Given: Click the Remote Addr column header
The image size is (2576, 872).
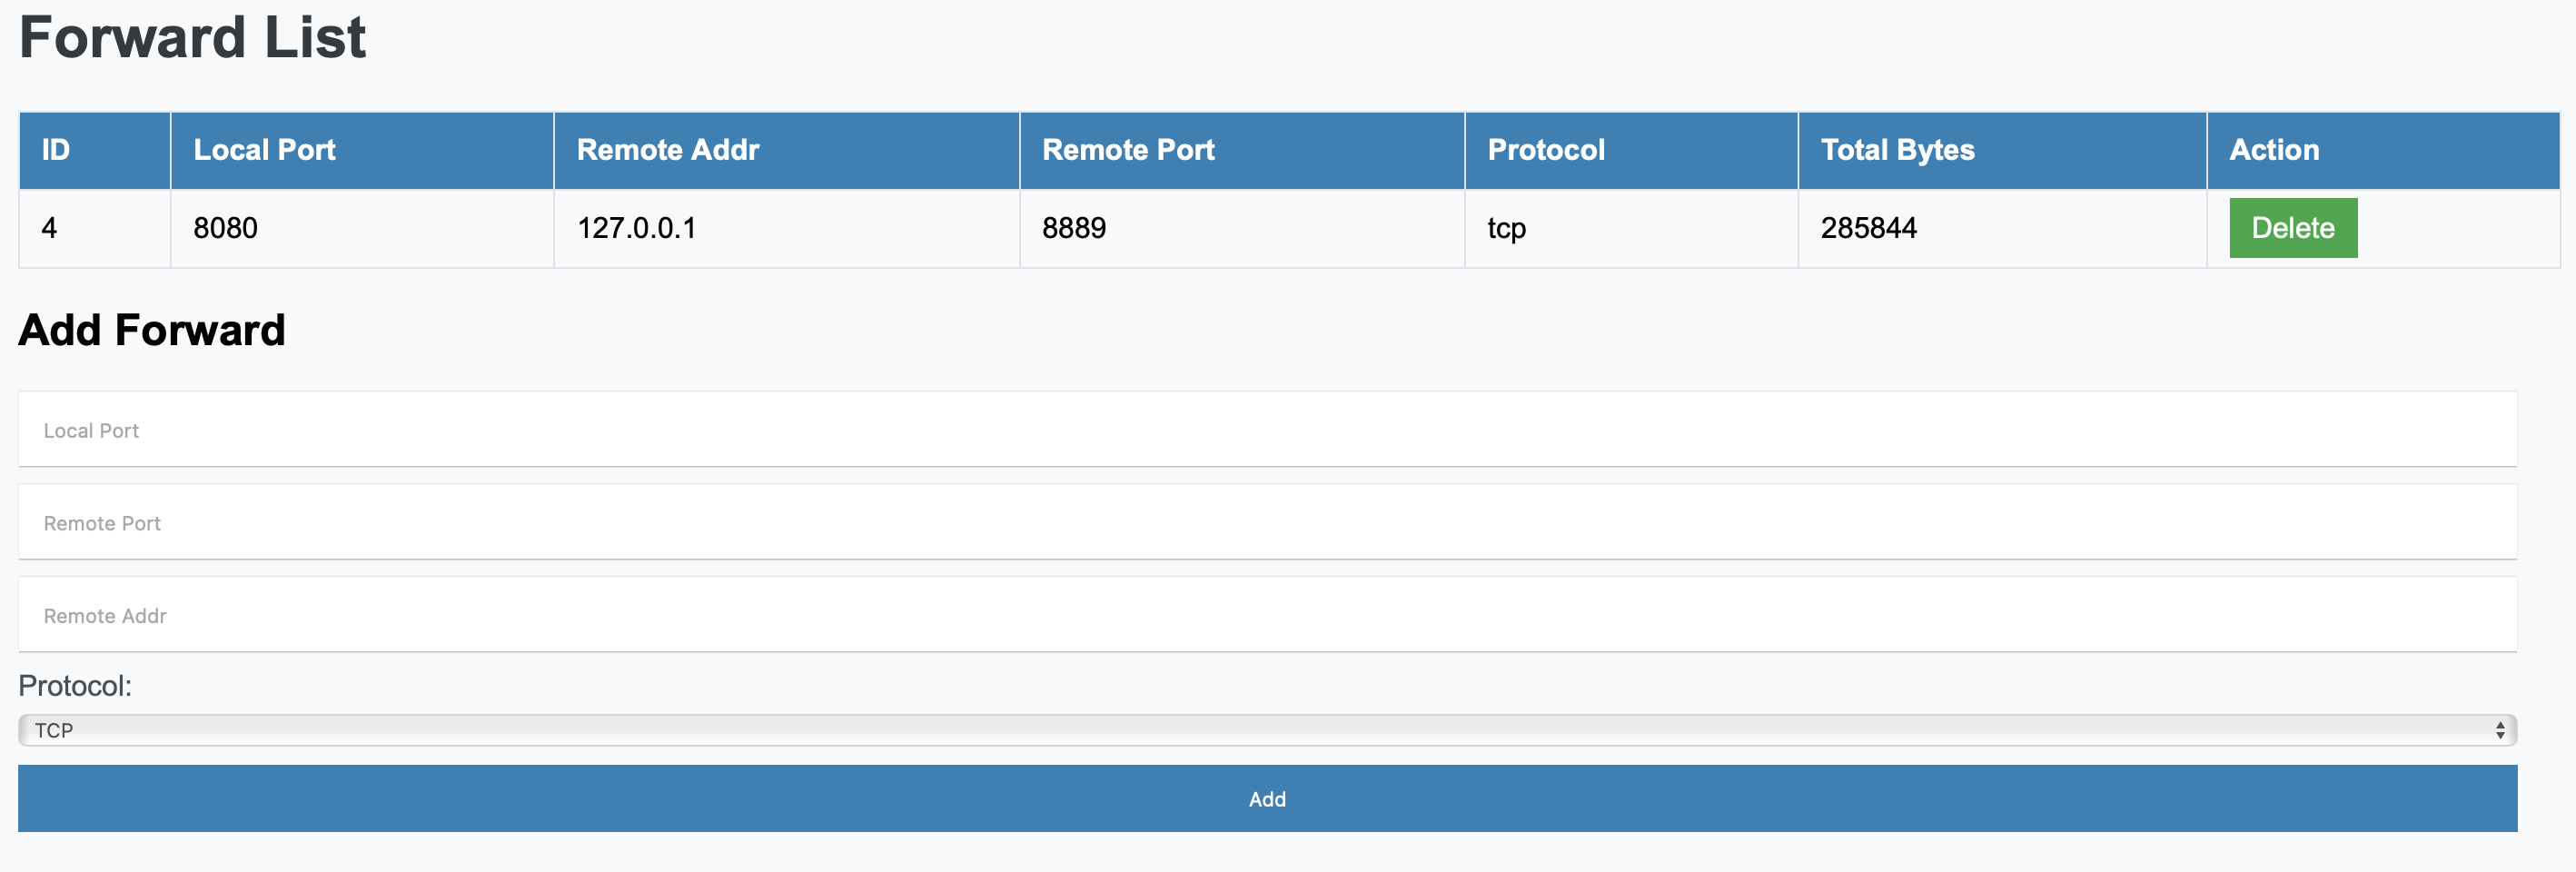Looking at the screenshot, I should 786,150.
